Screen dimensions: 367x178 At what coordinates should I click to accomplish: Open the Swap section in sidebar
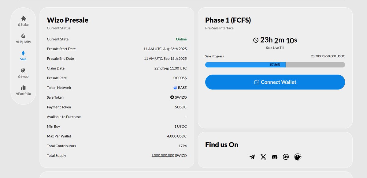pyautogui.click(x=23, y=73)
